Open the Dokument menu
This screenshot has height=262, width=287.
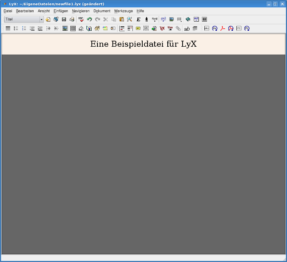102,11
